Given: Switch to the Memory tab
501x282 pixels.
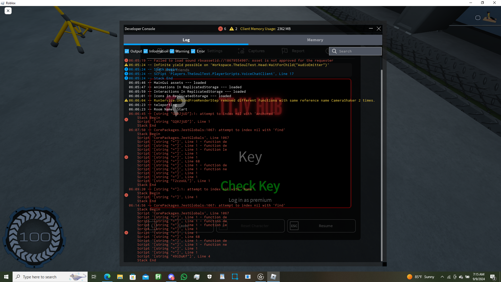Looking at the screenshot, I should point(315,40).
